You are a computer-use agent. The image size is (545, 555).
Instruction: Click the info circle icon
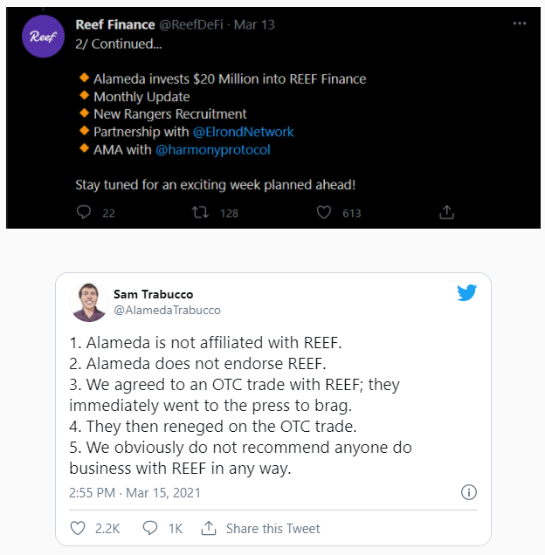pyautogui.click(x=468, y=493)
